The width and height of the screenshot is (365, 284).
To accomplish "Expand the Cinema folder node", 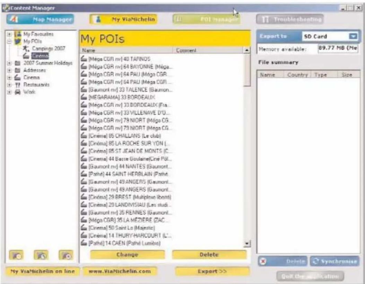I will [9, 77].
